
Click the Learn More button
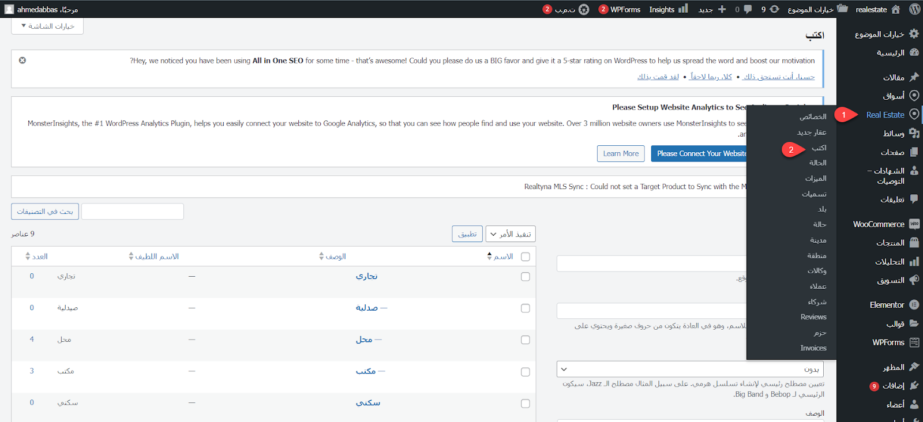[621, 154]
